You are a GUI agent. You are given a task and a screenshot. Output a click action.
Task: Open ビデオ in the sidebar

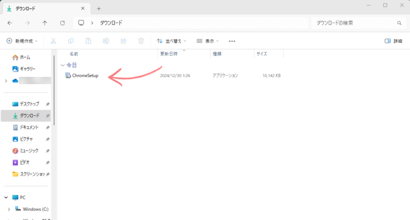tap(22, 162)
